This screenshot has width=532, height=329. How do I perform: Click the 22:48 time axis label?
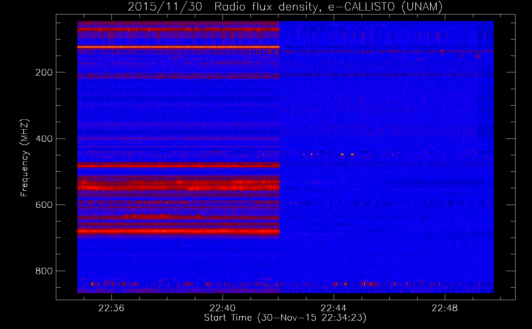point(445,308)
